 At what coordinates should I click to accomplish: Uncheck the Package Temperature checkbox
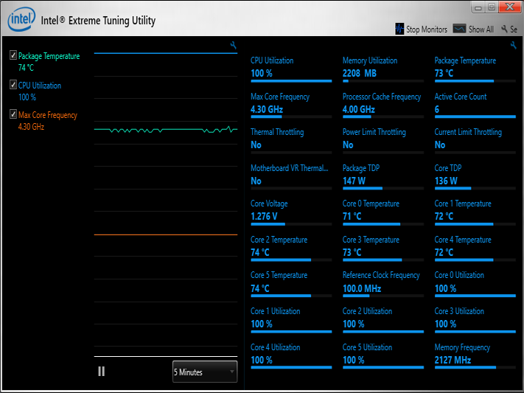click(x=13, y=55)
